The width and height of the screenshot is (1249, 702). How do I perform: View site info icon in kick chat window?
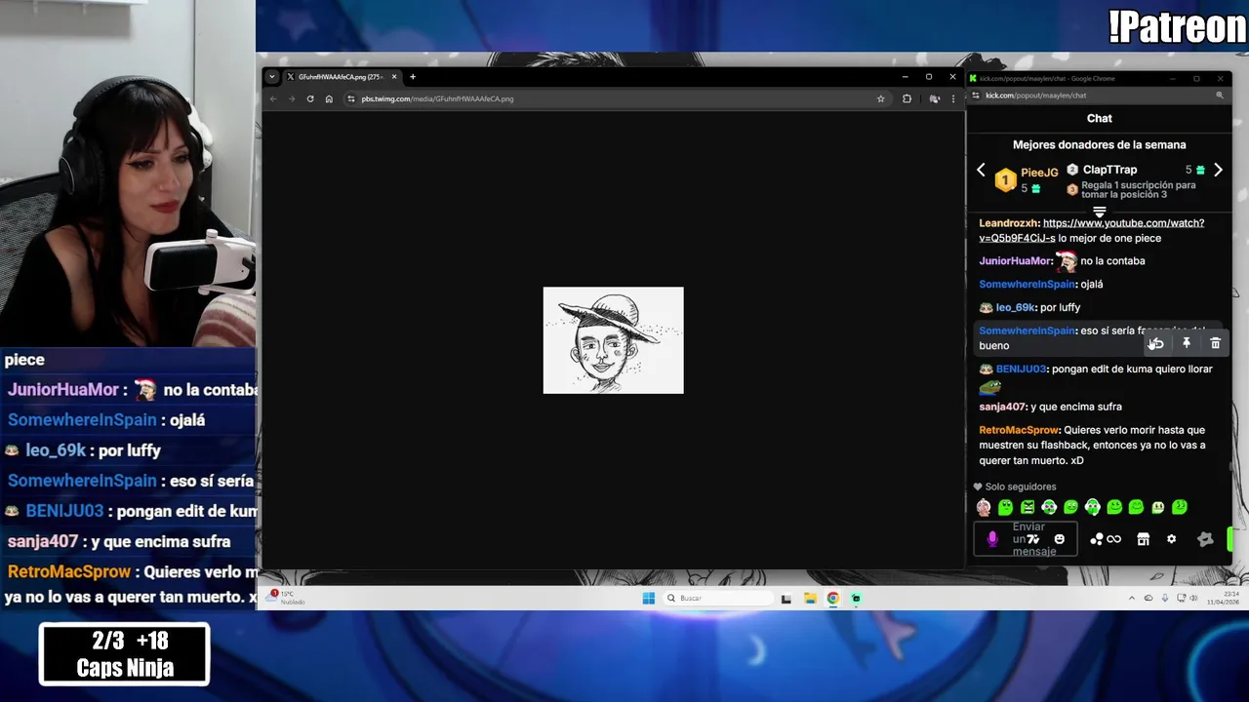pos(976,96)
